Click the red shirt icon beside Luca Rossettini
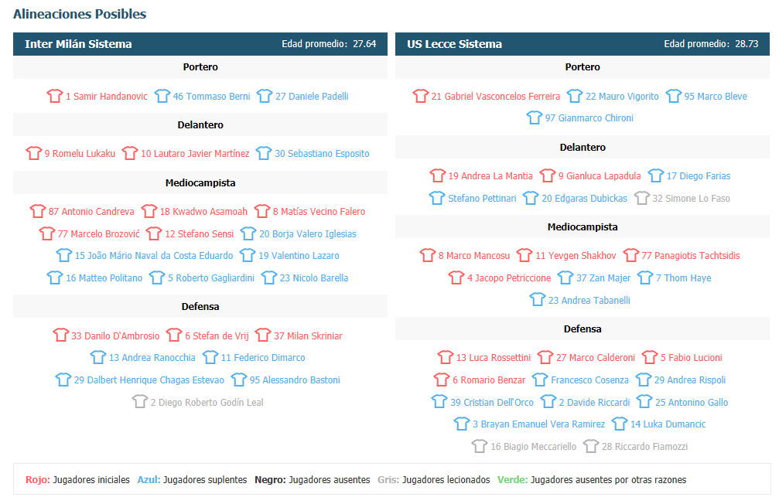 click(446, 357)
